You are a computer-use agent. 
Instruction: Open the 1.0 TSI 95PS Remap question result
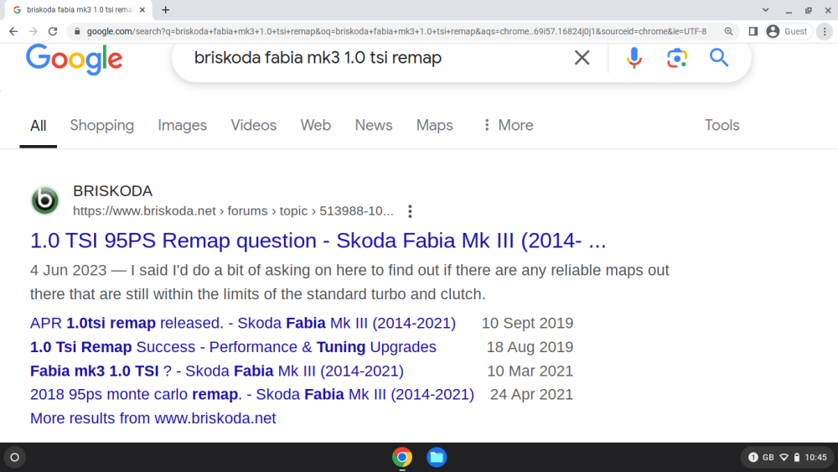coord(318,241)
